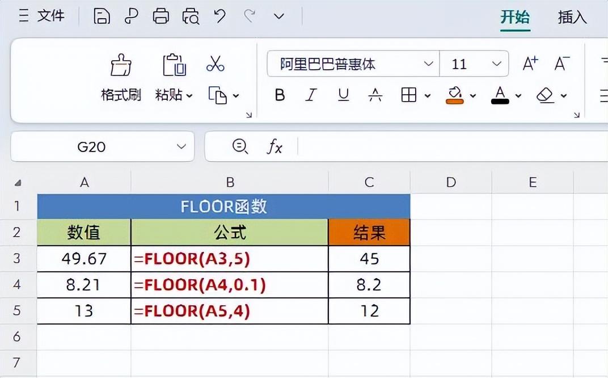Open Print Preview icon
This screenshot has height=378, width=608.
point(191,16)
